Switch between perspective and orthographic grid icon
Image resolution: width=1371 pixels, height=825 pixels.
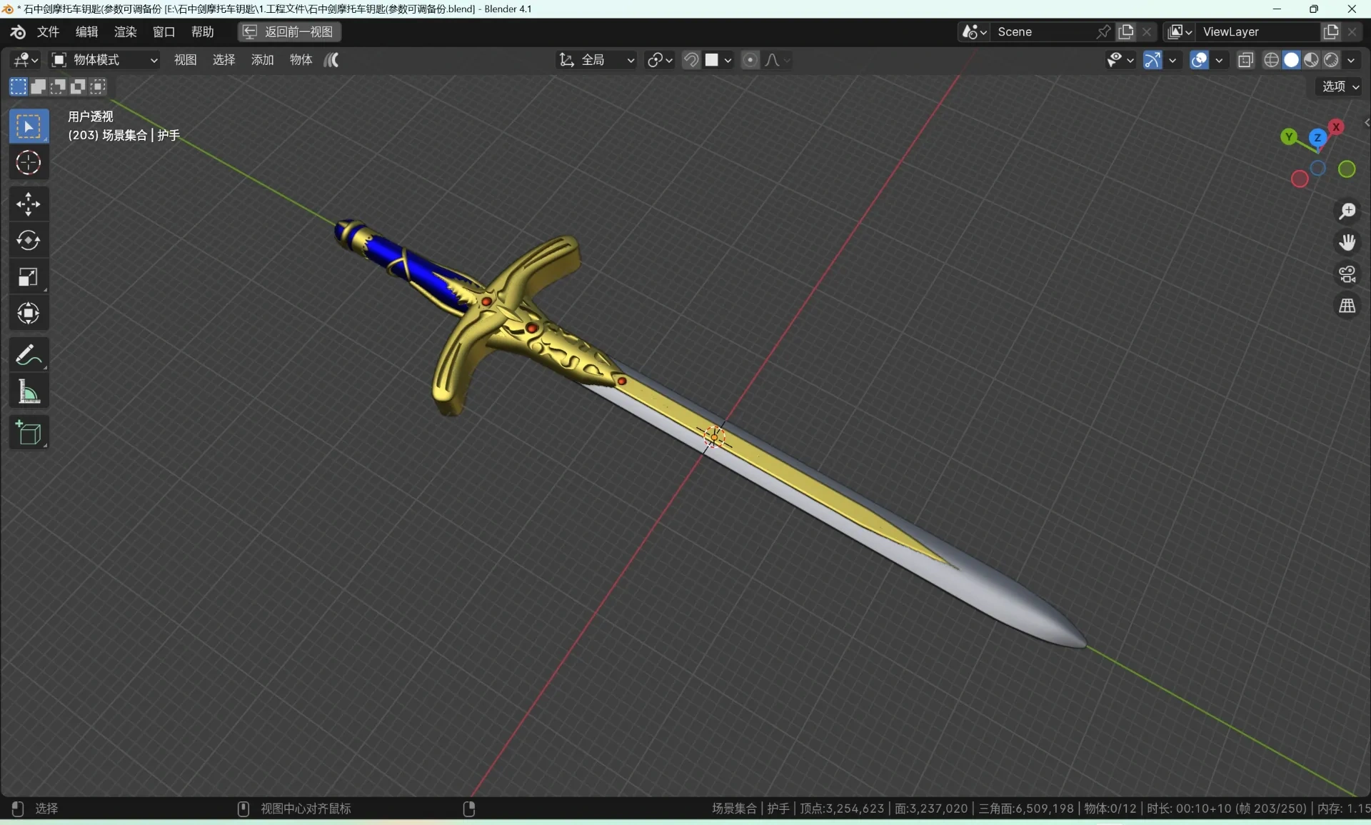[1347, 306]
